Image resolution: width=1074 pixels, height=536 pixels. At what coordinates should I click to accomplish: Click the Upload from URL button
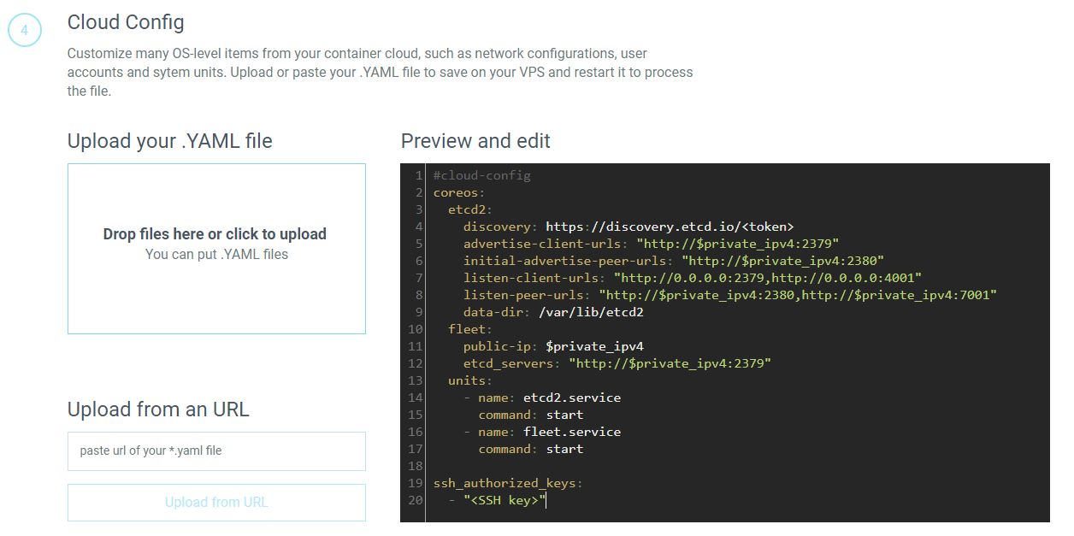(216, 503)
